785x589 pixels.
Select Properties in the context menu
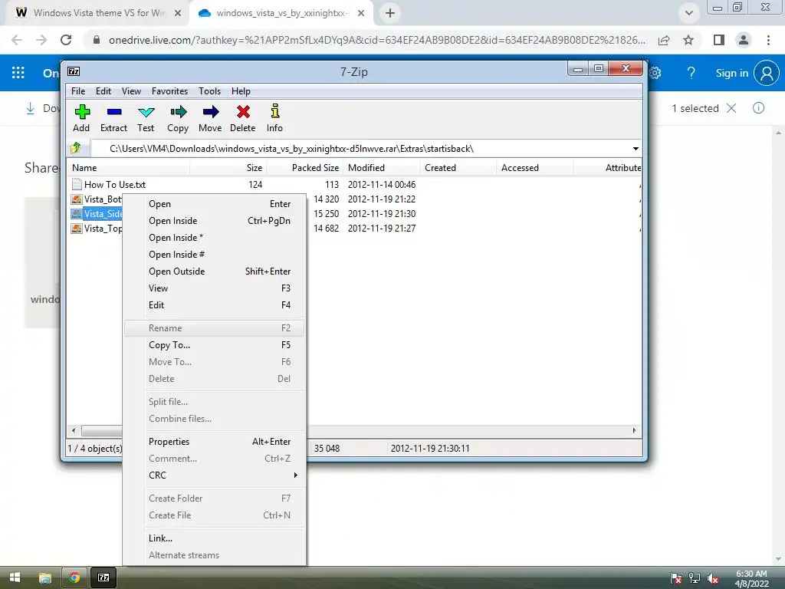pyautogui.click(x=215, y=442)
